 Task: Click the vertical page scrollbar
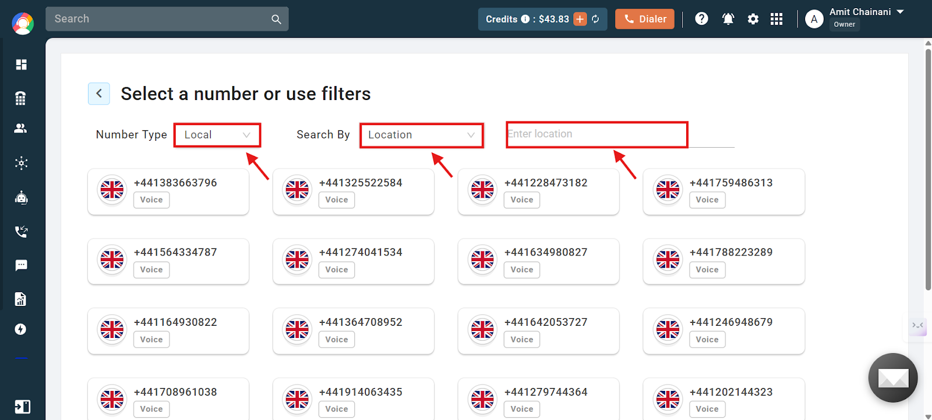coord(928,169)
